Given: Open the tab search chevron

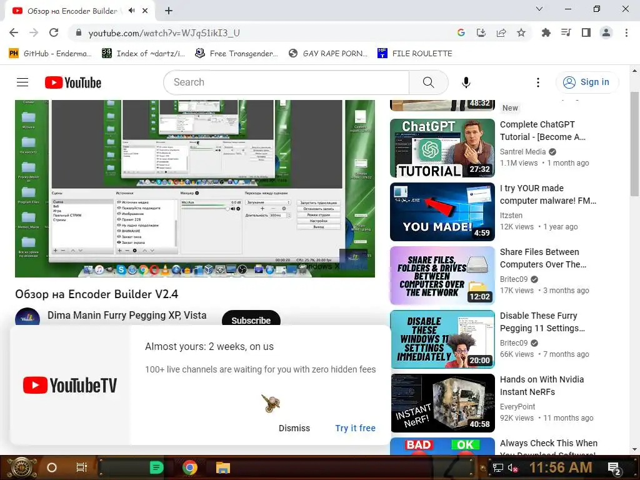Looking at the screenshot, I should (x=539, y=9).
